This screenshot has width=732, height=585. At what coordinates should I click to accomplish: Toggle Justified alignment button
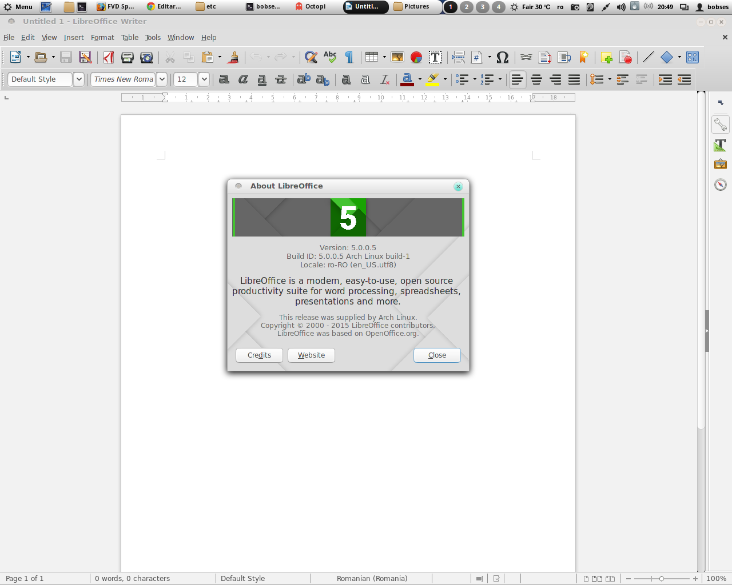[x=574, y=79]
